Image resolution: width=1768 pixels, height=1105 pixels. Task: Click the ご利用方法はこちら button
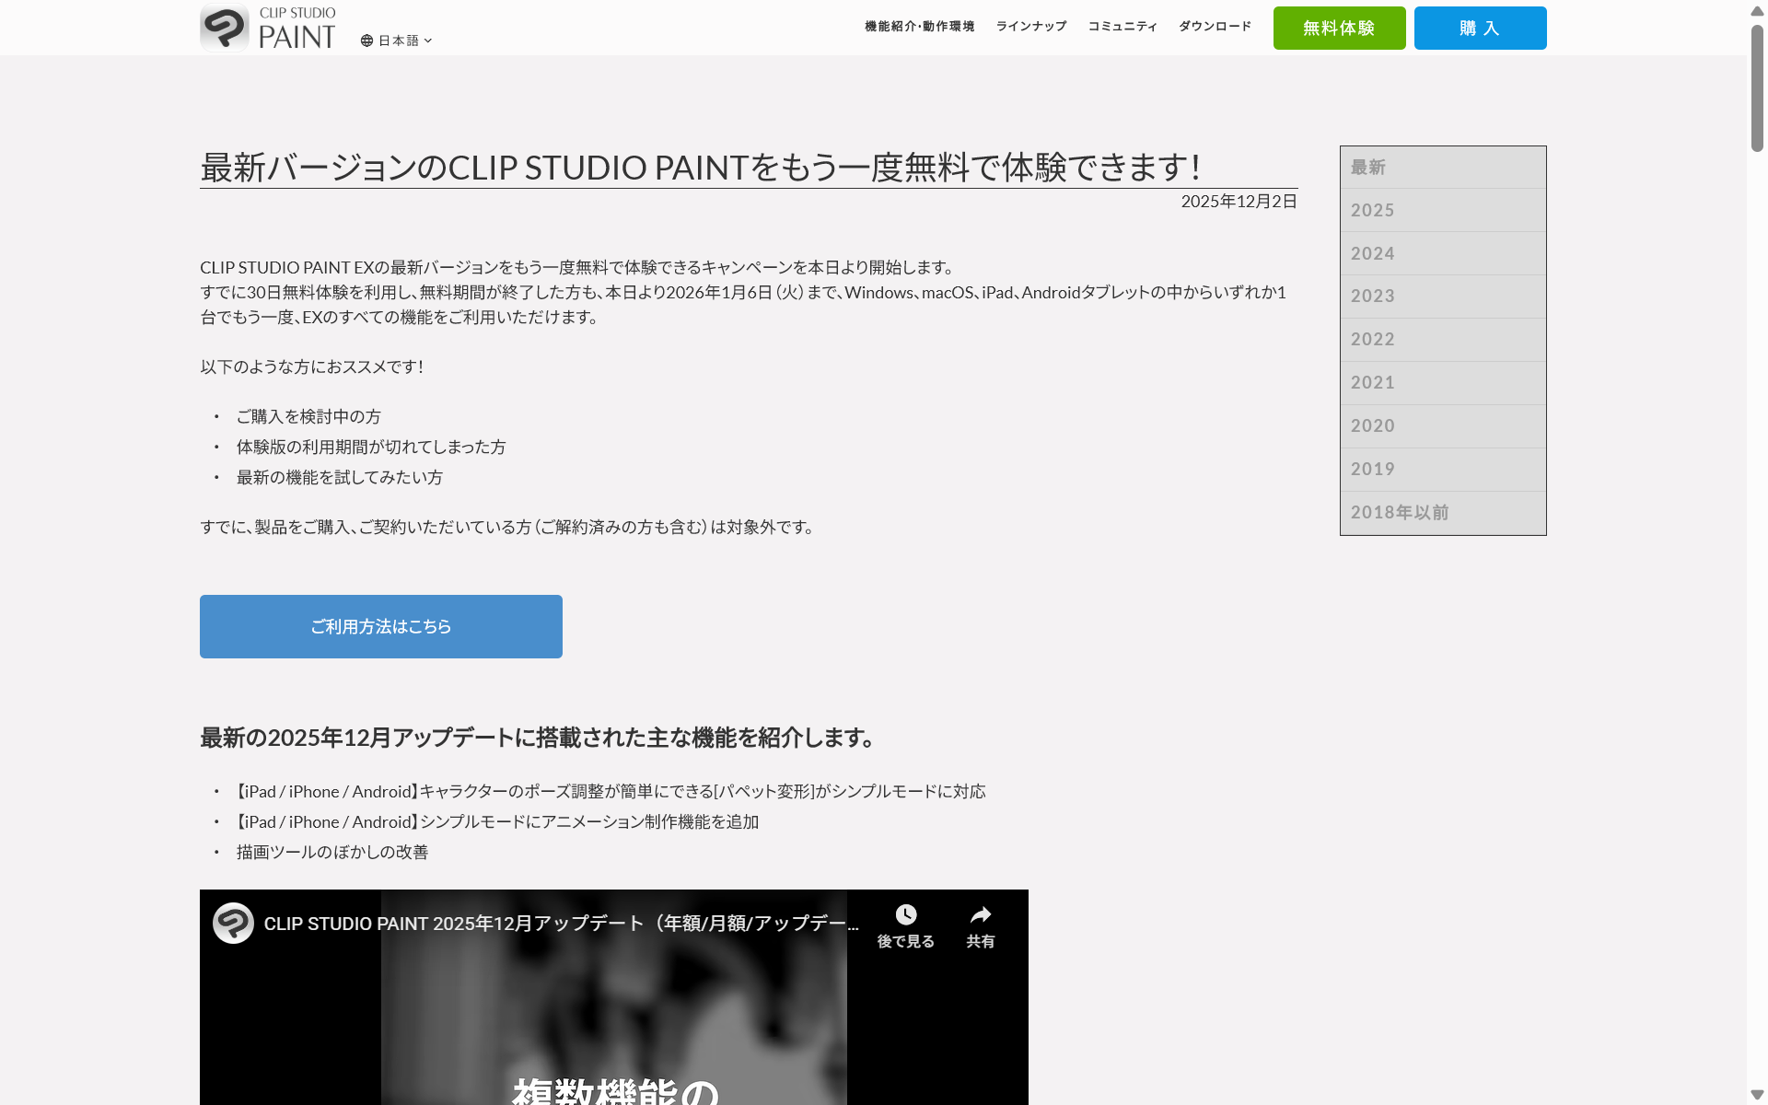[380, 626]
